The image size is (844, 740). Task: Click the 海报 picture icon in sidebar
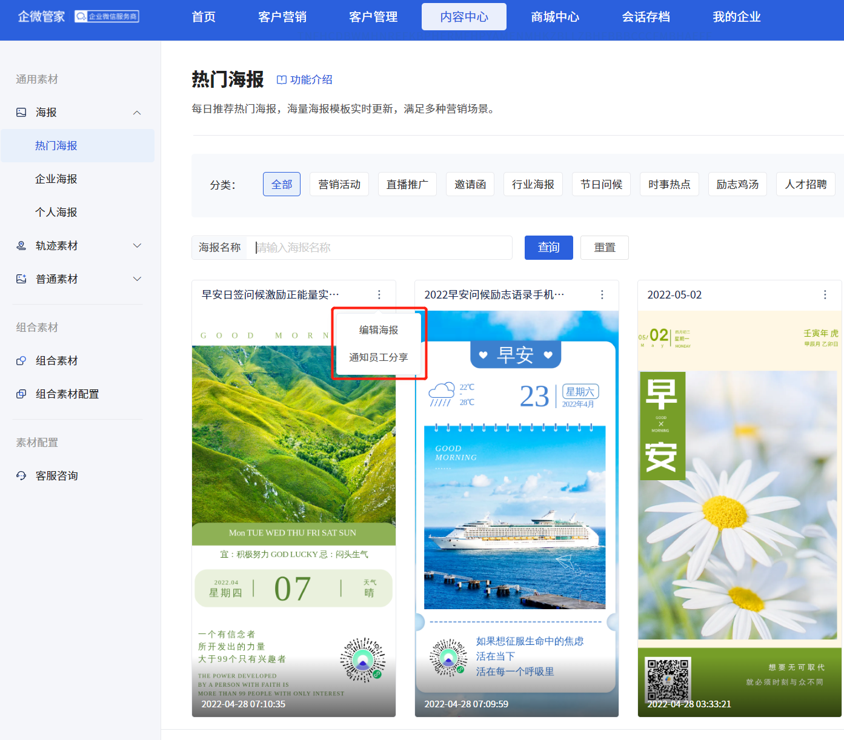(21, 112)
